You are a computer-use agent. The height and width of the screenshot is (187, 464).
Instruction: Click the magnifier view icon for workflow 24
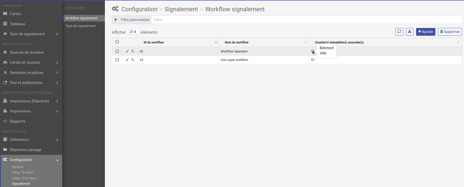133,60
